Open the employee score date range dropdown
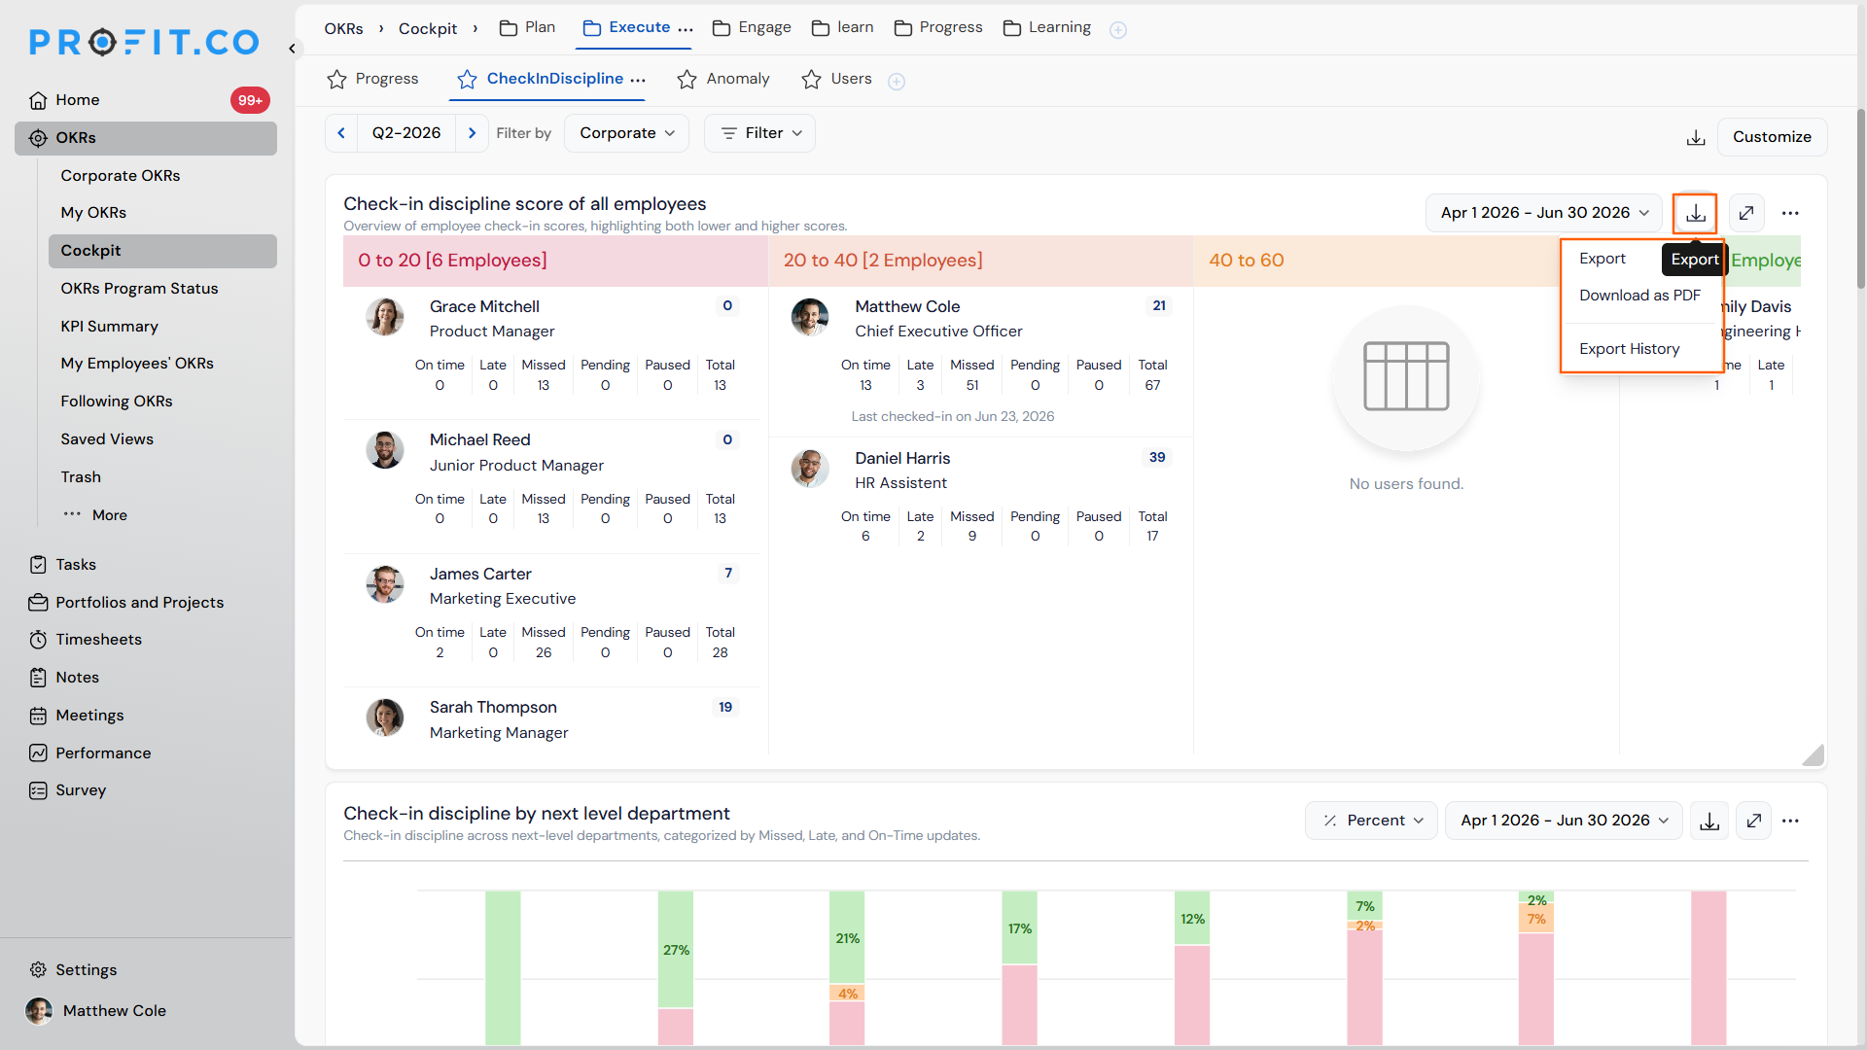 click(x=1544, y=213)
